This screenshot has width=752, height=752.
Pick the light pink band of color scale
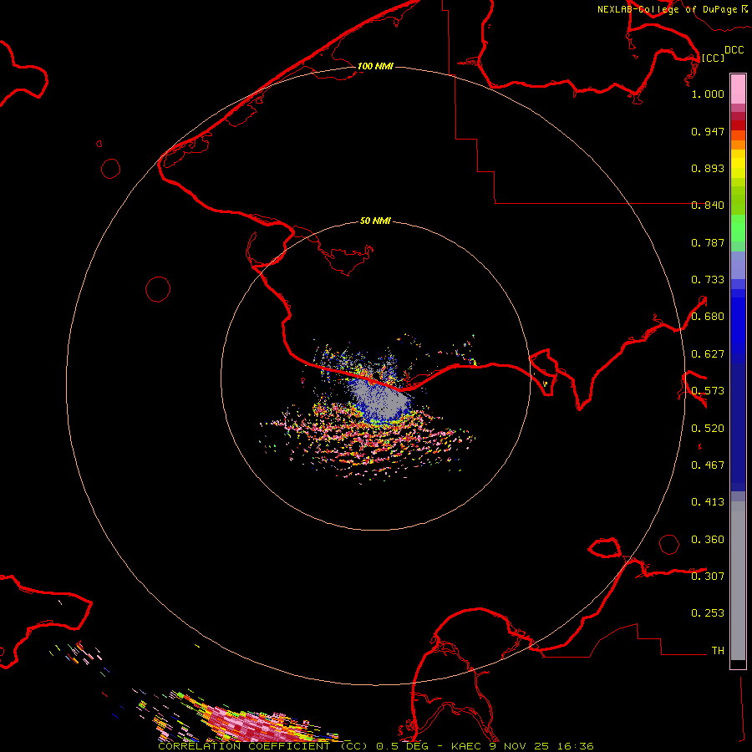738,89
